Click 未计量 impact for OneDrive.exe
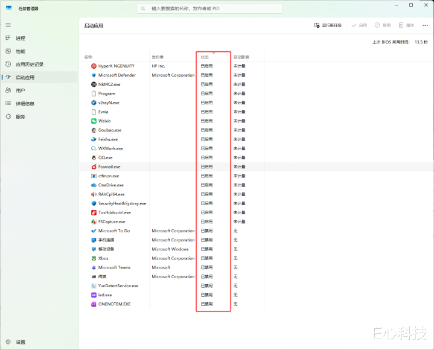Viewport: 434px width, 350px height. pyautogui.click(x=239, y=185)
